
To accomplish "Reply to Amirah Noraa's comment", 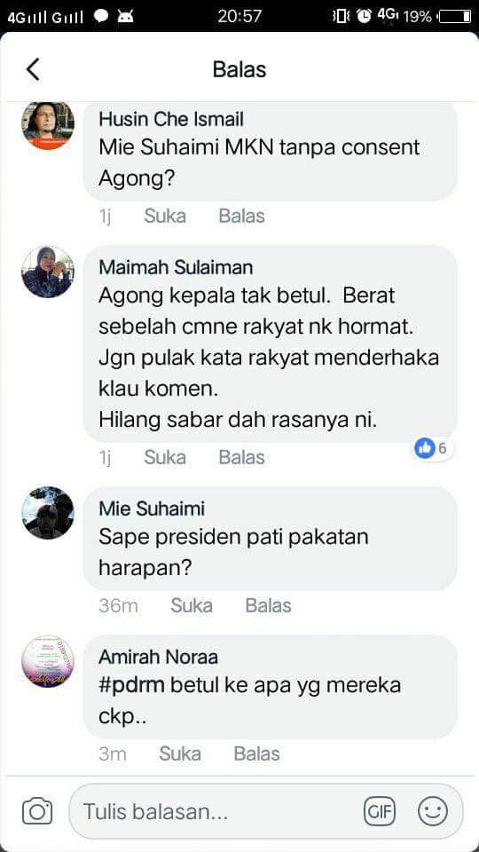I will coord(257,754).
